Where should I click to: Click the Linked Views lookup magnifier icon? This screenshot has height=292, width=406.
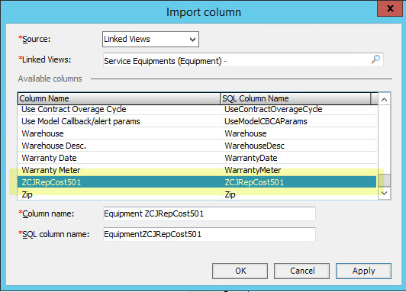point(375,59)
